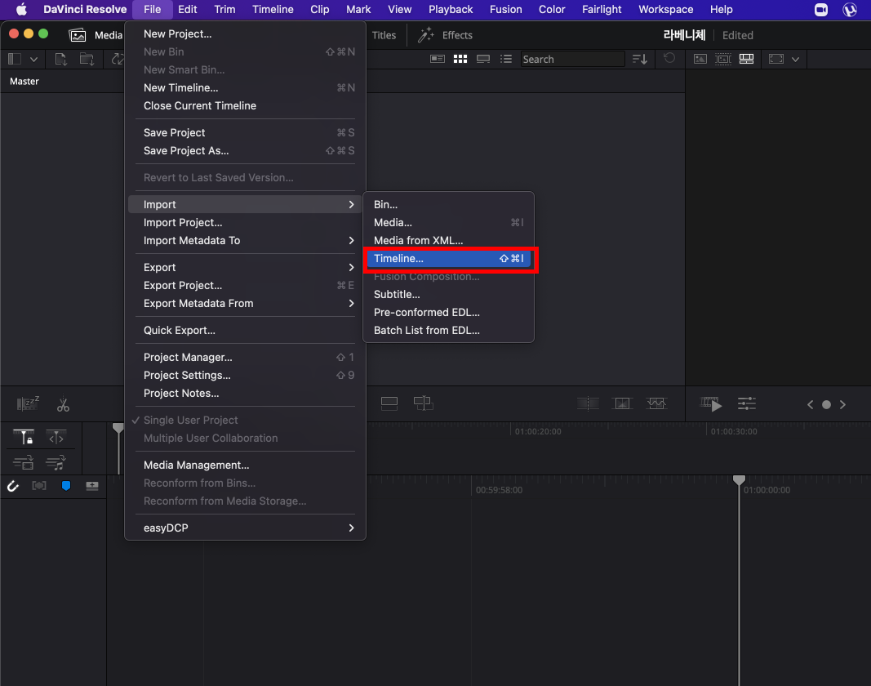The height and width of the screenshot is (686, 871).
Task: Select Subtitle... from Import submenu
Action: (x=449, y=295)
